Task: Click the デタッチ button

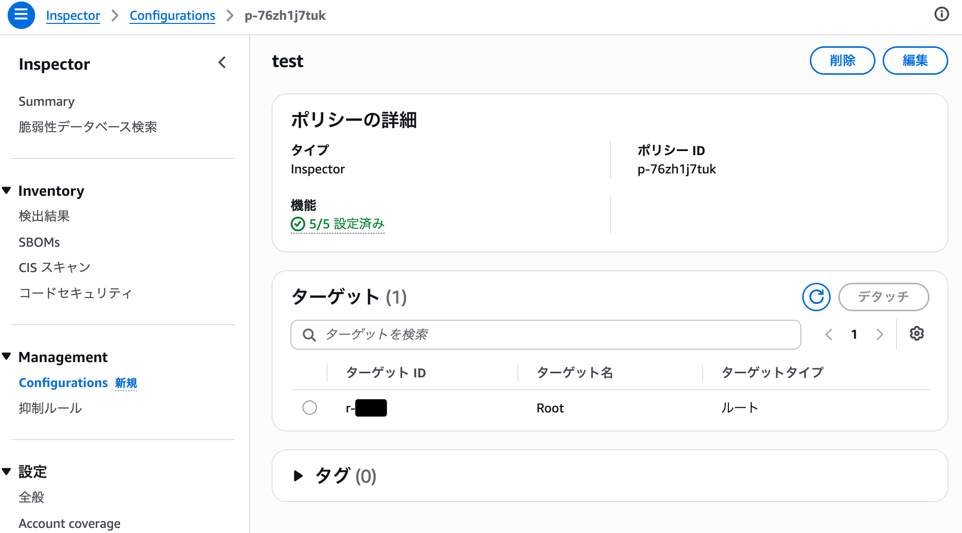Action: (884, 297)
